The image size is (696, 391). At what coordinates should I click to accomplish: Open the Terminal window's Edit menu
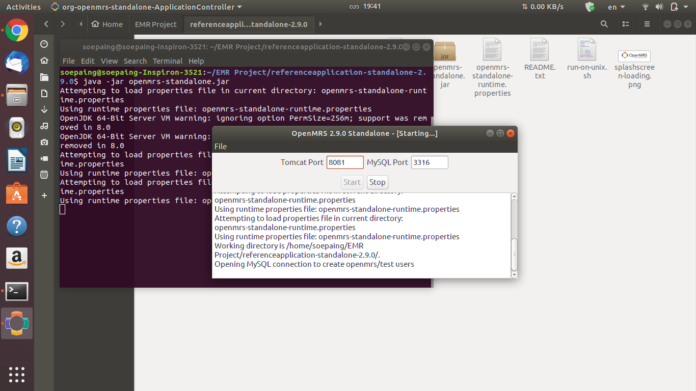tap(88, 61)
